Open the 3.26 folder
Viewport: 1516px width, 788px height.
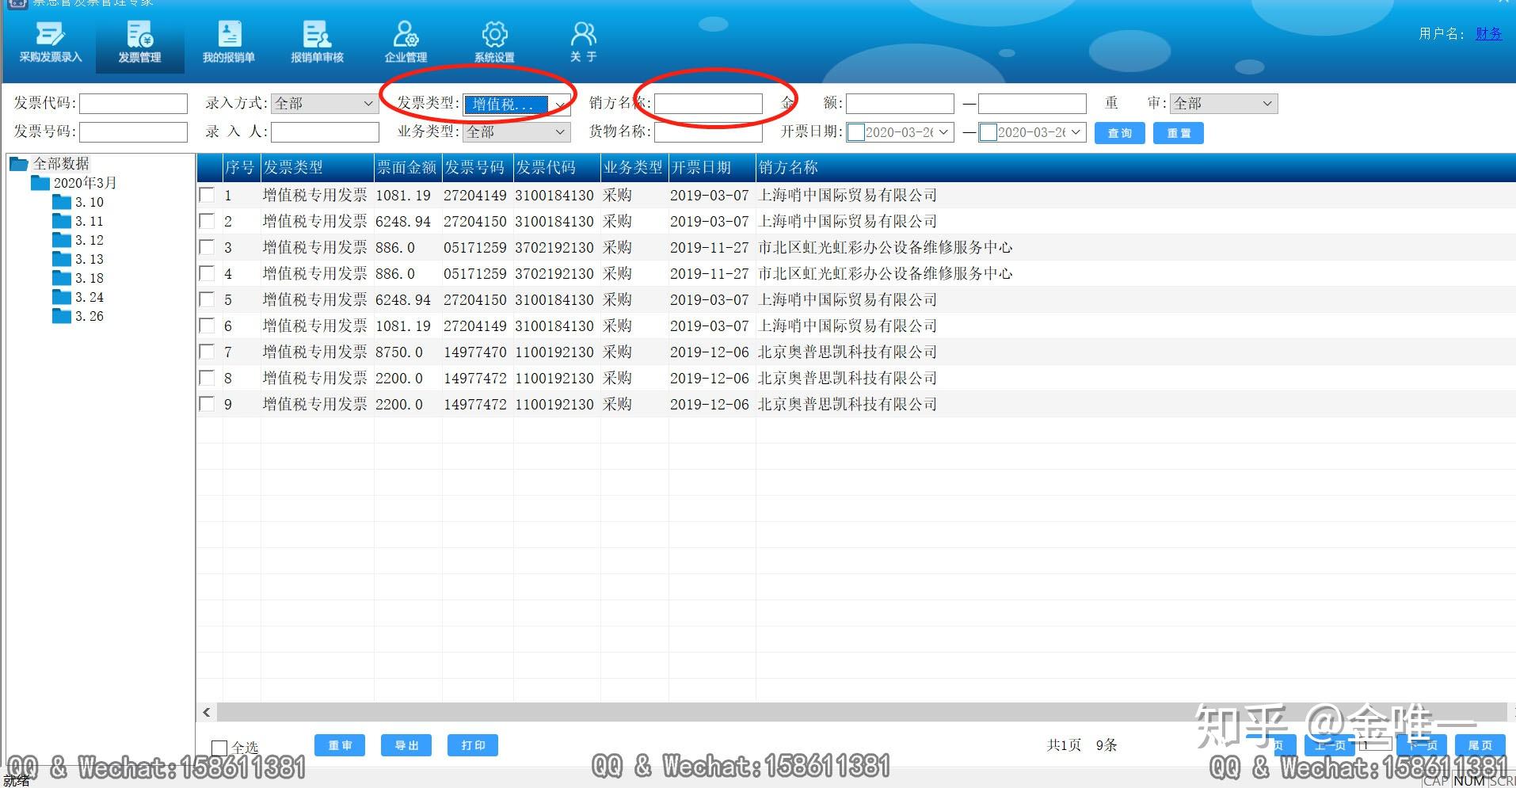78,316
